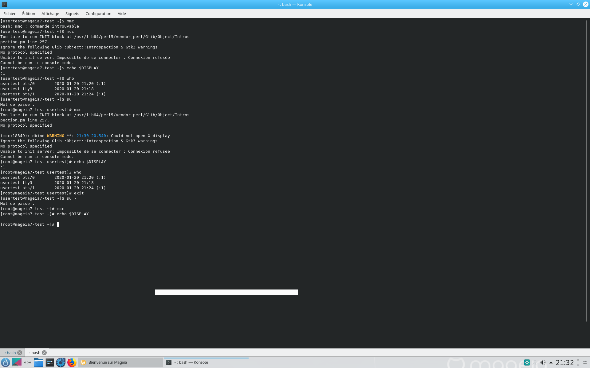Open the panel configuration sliders icon
Viewport: 590px width, 368px height.
pyautogui.click(x=585, y=362)
